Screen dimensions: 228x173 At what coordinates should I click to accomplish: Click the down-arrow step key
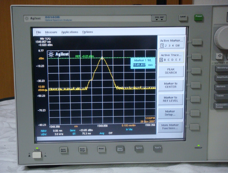coord(219,56)
